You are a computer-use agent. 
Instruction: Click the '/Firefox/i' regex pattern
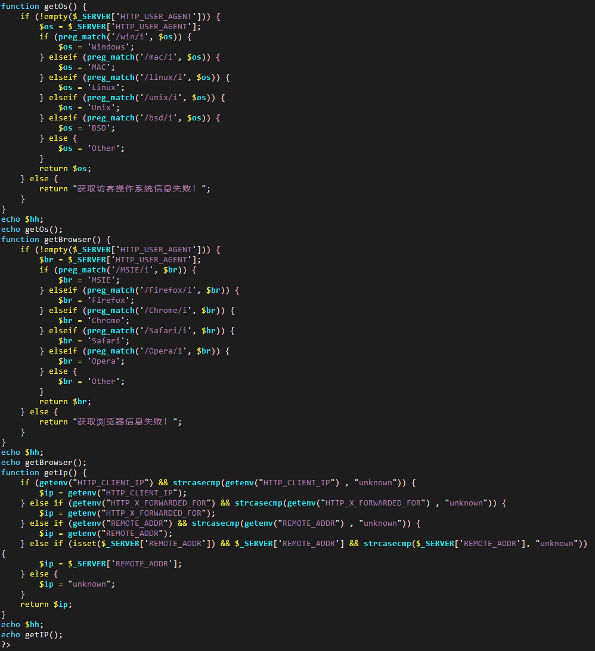168,290
